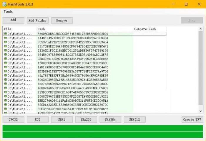The image size is (206, 141).
Task: Click the scrollbar down arrow in file list
Action: click(201, 111)
